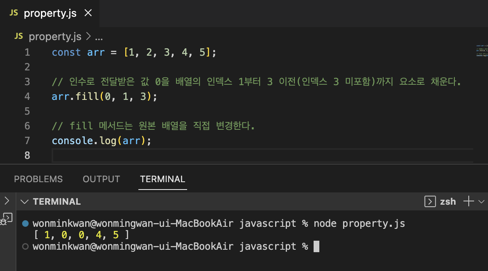Screen dimensions: 488x271
Task: Click the TERMINAL section header label
Action: pyautogui.click(x=57, y=202)
